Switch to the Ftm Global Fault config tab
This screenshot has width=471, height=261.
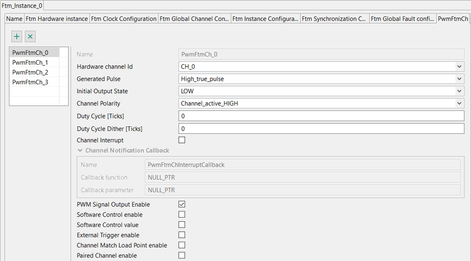click(402, 19)
